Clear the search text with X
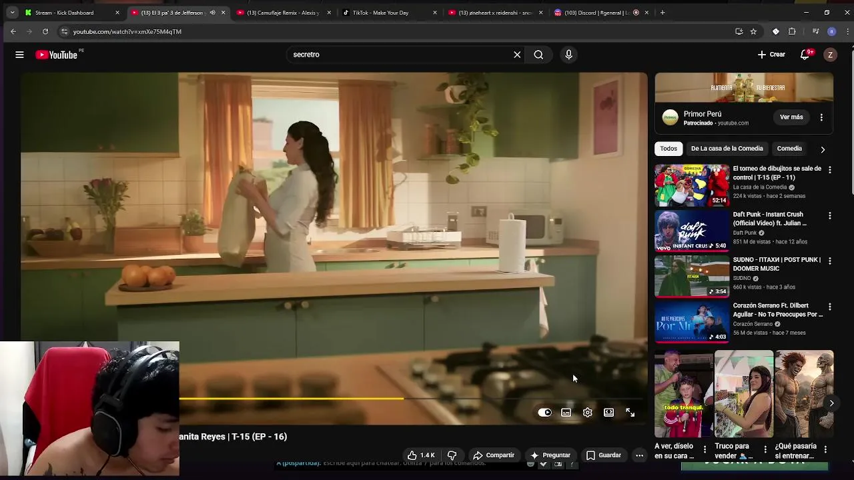Viewport: 854px width, 480px height. (x=517, y=55)
